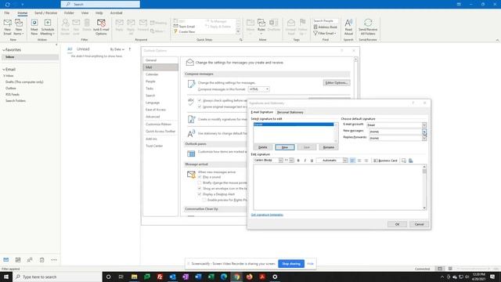Screen dimensions: 501x282
Task: Open more navigation options ellipsis
Action: [x=54, y=259]
